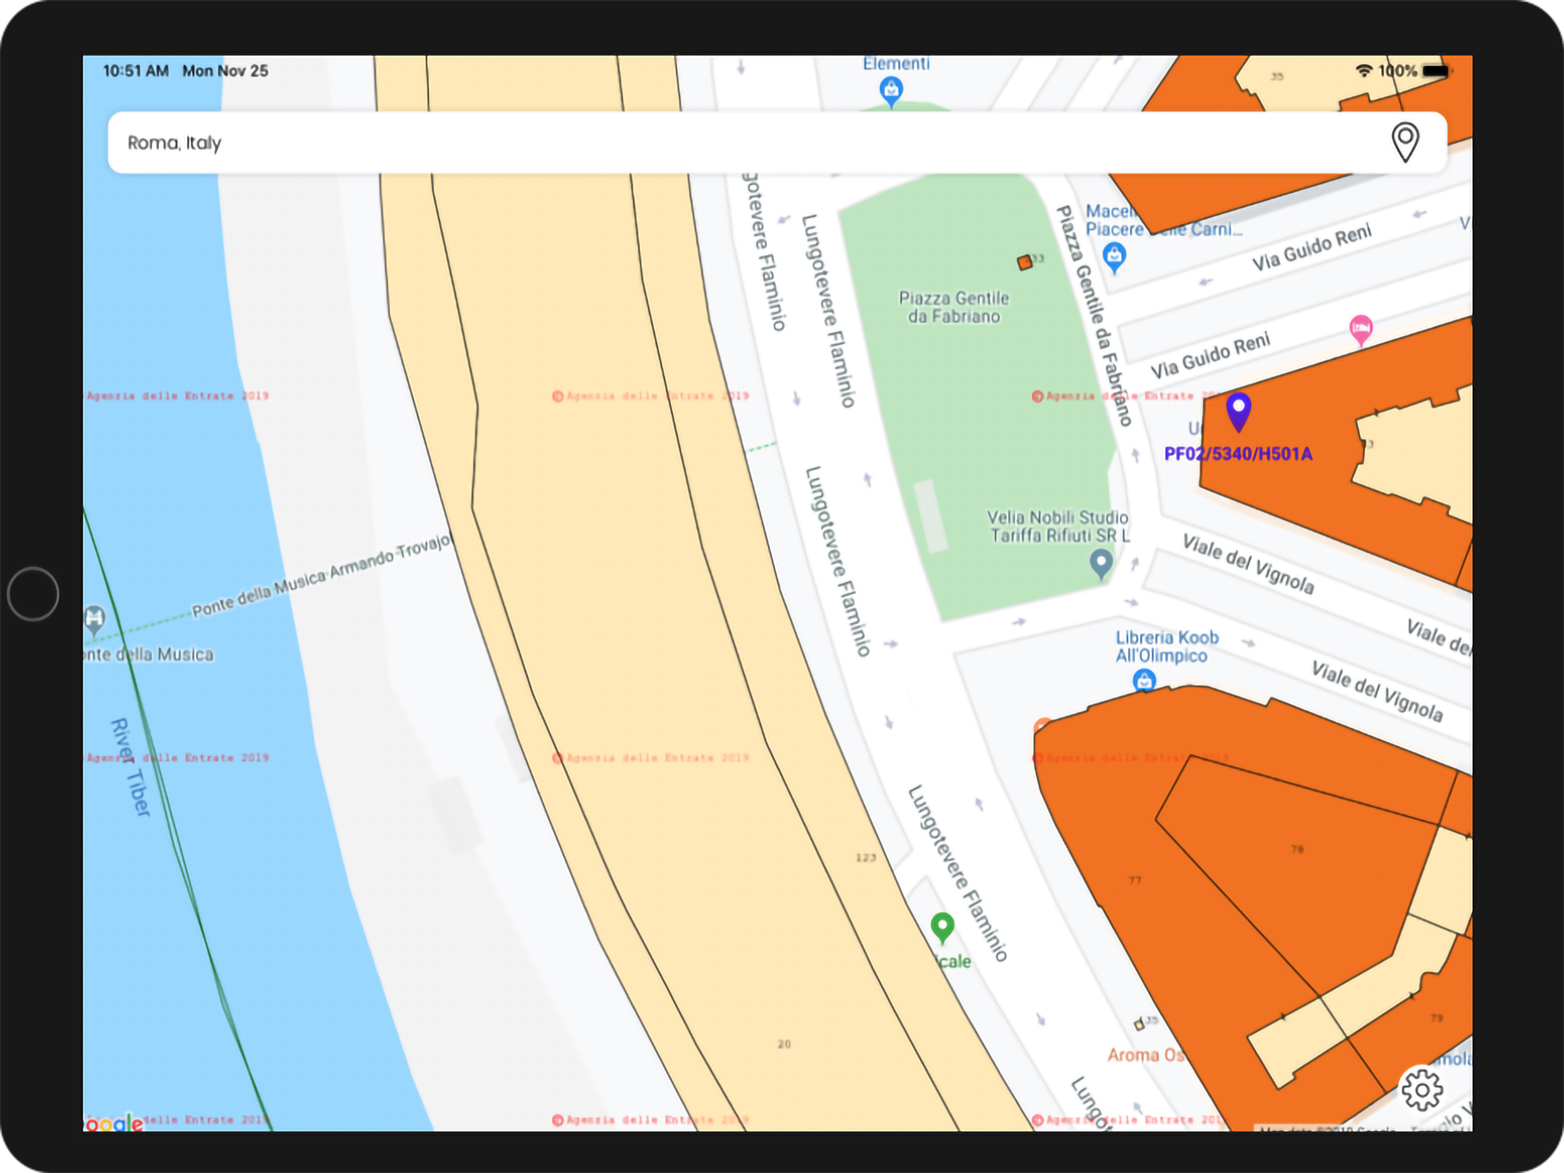Click the Libreria Koob All'Olimpico label

(1167, 647)
